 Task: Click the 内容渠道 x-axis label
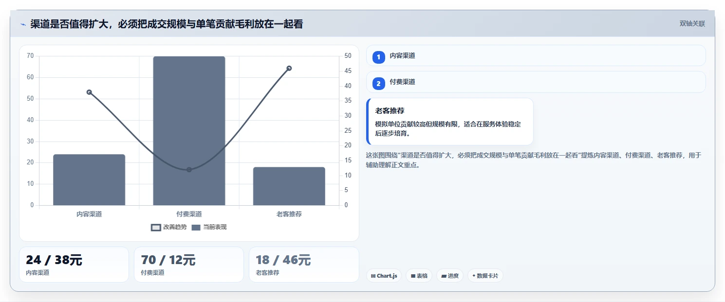89,214
